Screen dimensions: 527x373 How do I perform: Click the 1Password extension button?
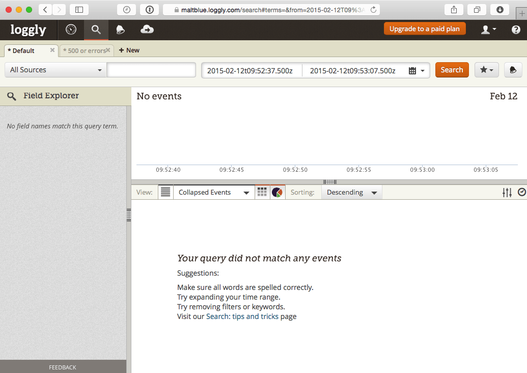pos(150,10)
